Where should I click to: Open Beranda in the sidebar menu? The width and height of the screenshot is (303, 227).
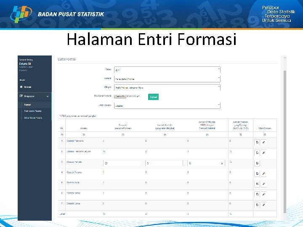(28, 87)
